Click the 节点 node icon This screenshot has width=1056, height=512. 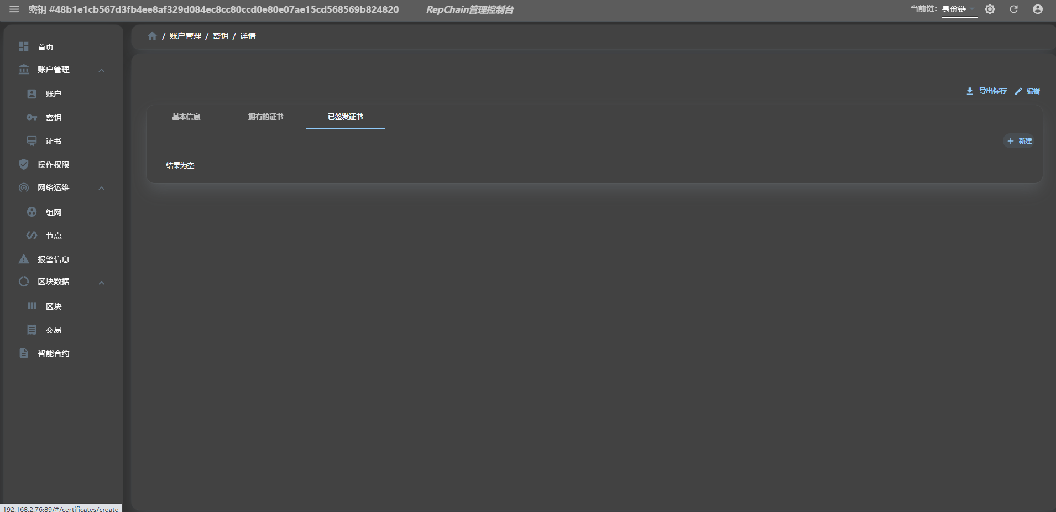32,236
